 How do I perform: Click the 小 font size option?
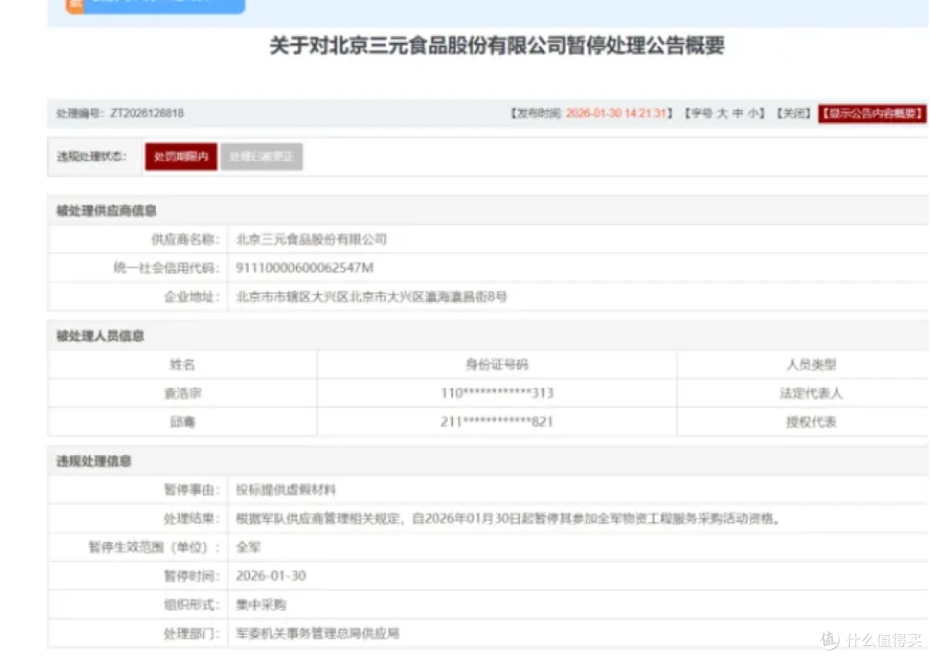click(x=753, y=114)
